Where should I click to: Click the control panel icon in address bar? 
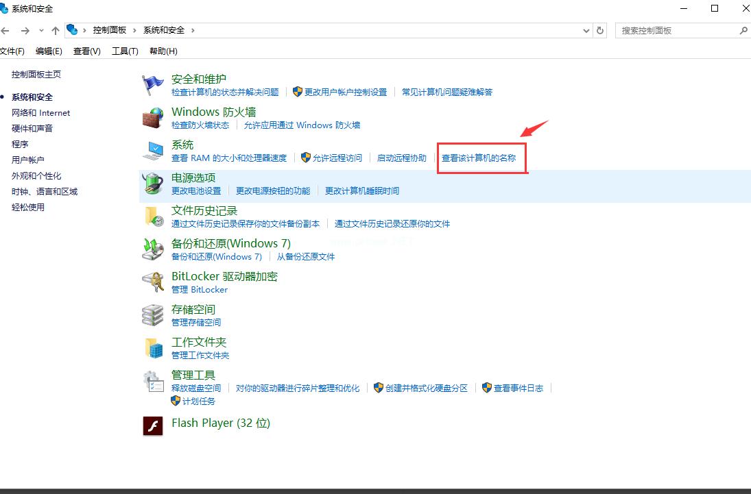[x=72, y=29]
